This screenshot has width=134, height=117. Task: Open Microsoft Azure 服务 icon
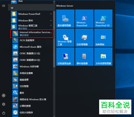click(x=15, y=47)
